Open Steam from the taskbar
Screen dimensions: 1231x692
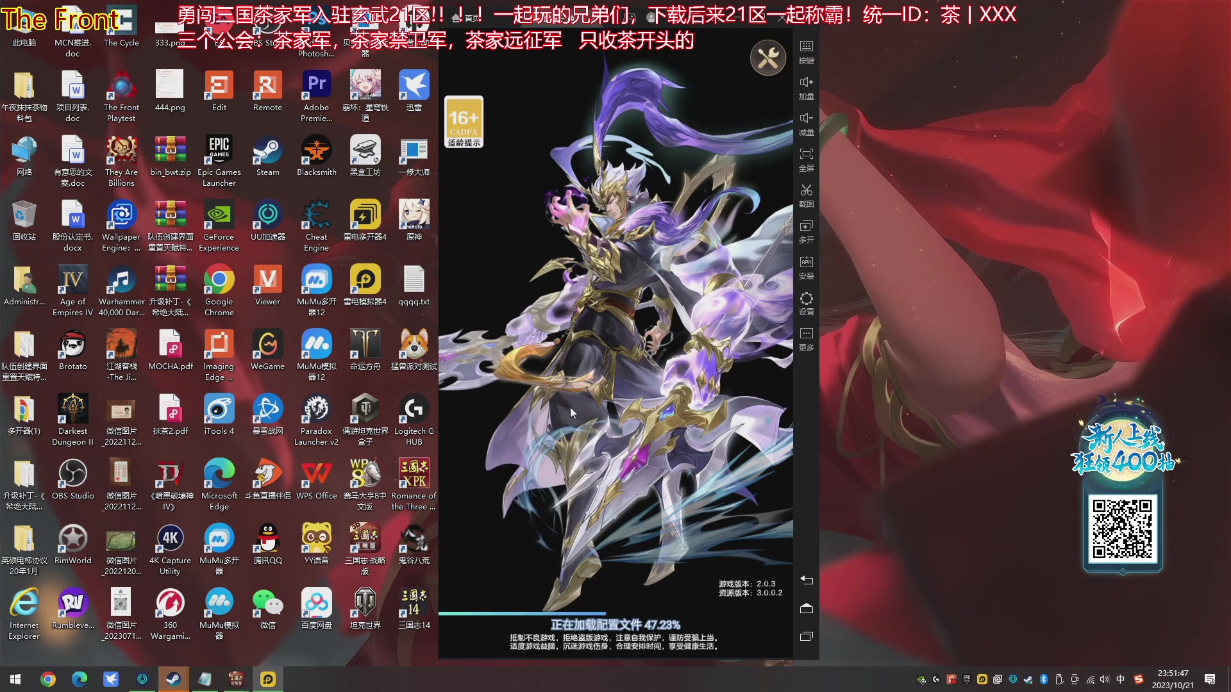point(173,679)
